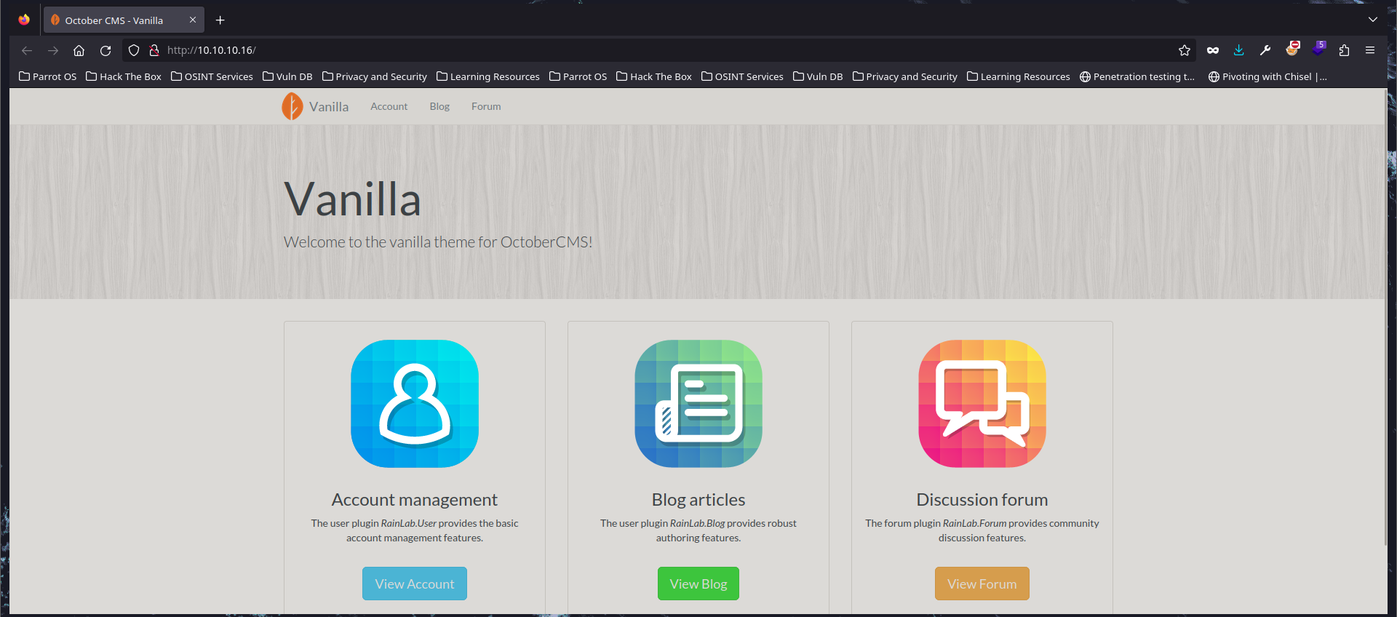Click the RainLab.User plugin text

click(x=409, y=523)
